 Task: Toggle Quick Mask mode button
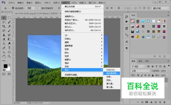click(4, 74)
